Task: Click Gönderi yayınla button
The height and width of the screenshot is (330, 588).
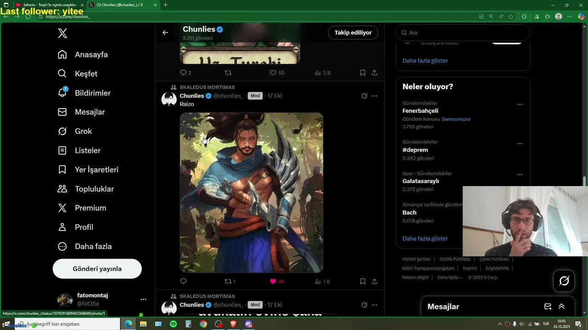Action: [97, 269]
